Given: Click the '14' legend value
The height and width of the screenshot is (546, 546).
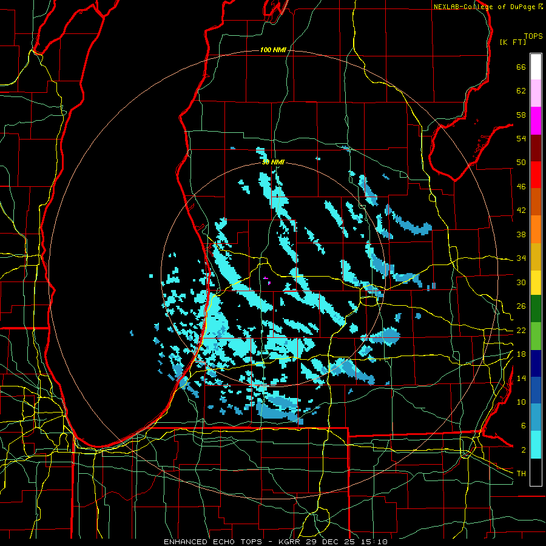Looking at the screenshot, I should pyautogui.click(x=521, y=378).
